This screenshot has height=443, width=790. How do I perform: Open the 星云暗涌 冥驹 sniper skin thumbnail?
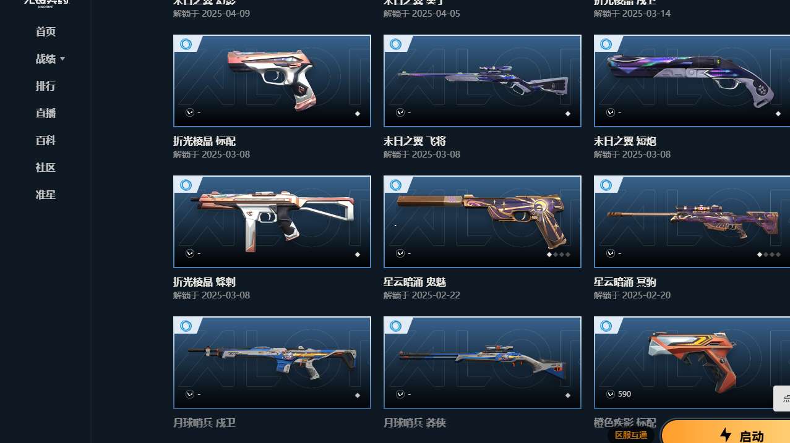(x=692, y=222)
